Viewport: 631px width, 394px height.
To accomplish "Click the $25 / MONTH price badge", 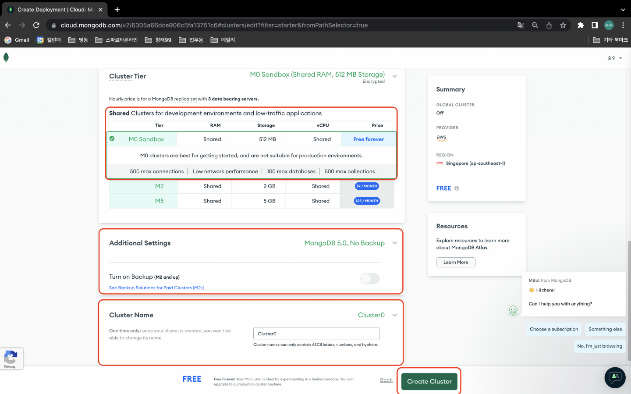I will [x=367, y=201].
